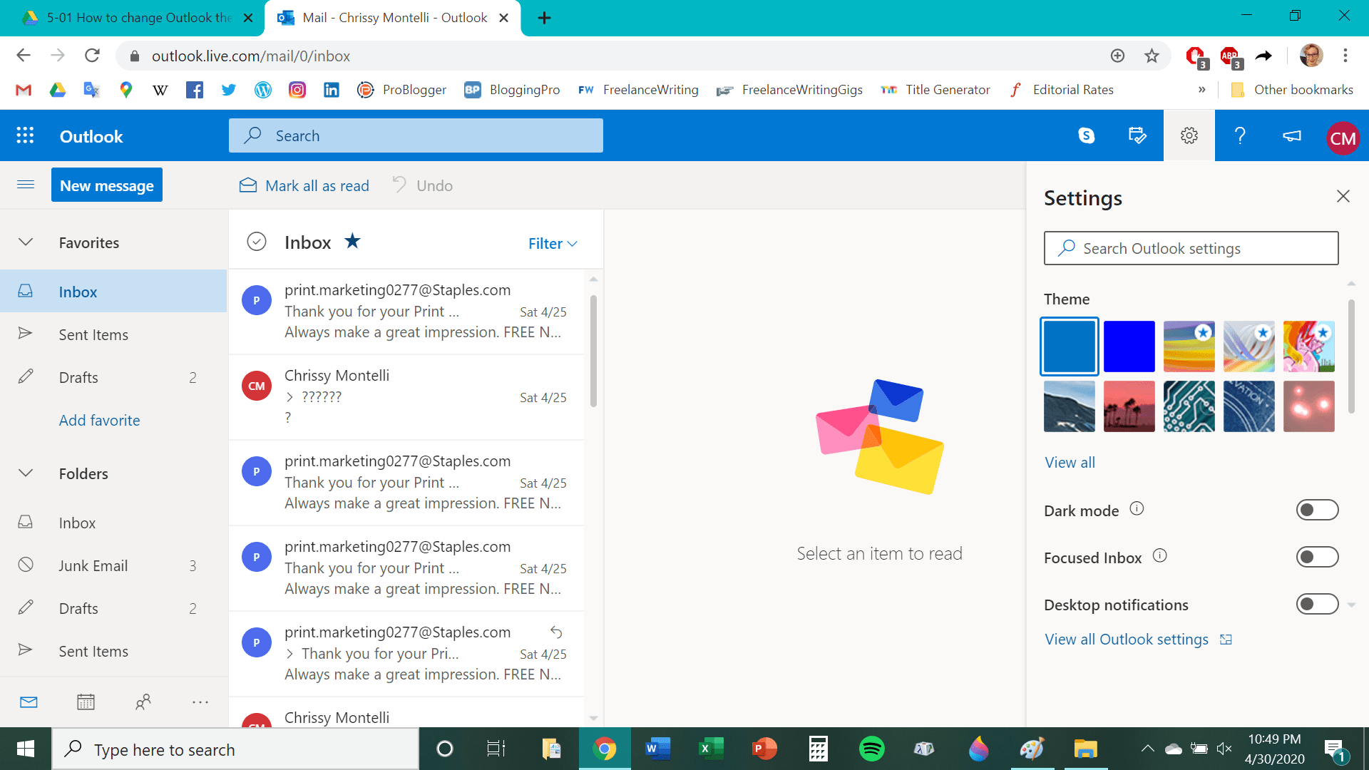This screenshot has height=770, width=1369.
Task: Turn on the Focused Inbox toggle
Action: 1317,557
